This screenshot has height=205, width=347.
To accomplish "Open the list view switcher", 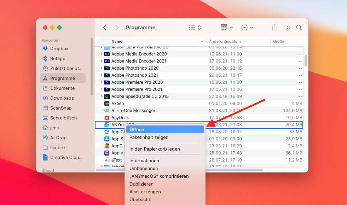I will click(x=195, y=28).
